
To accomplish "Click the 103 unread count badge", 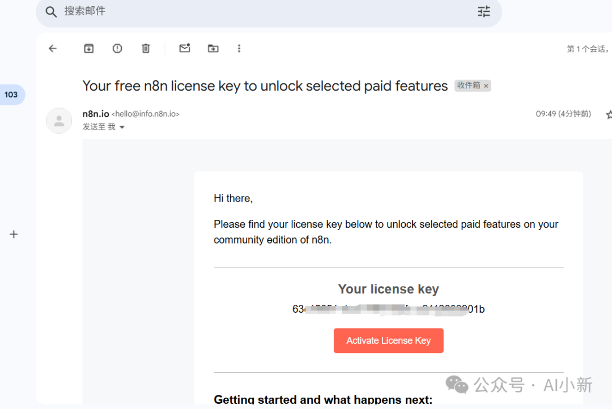I will (x=11, y=95).
